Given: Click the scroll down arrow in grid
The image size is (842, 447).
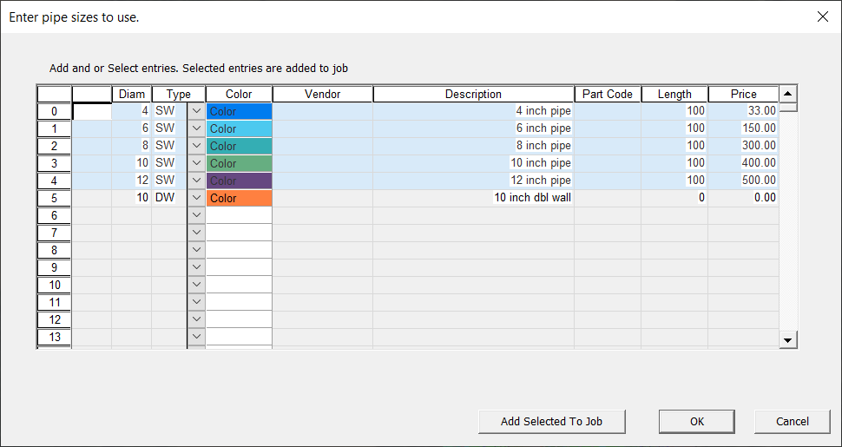Looking at the screenshot, I should [787, 340].
